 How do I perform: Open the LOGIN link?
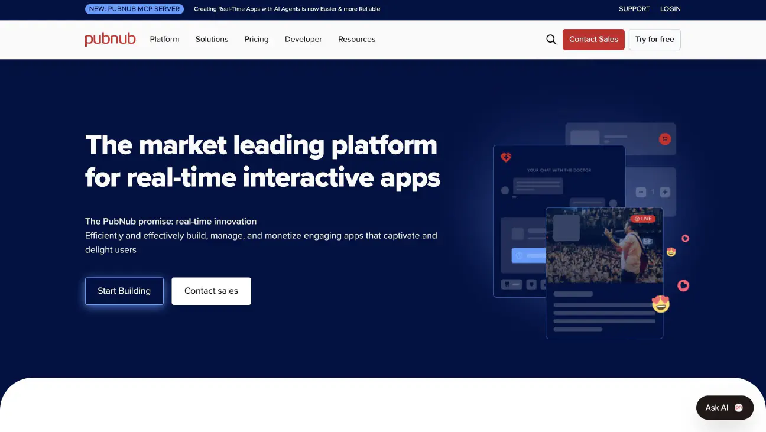(x=670, y=9)
